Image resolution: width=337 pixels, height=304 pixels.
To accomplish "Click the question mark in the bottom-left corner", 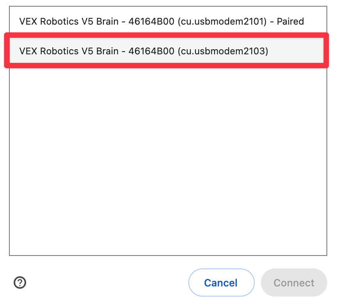I will coord(20,283).
